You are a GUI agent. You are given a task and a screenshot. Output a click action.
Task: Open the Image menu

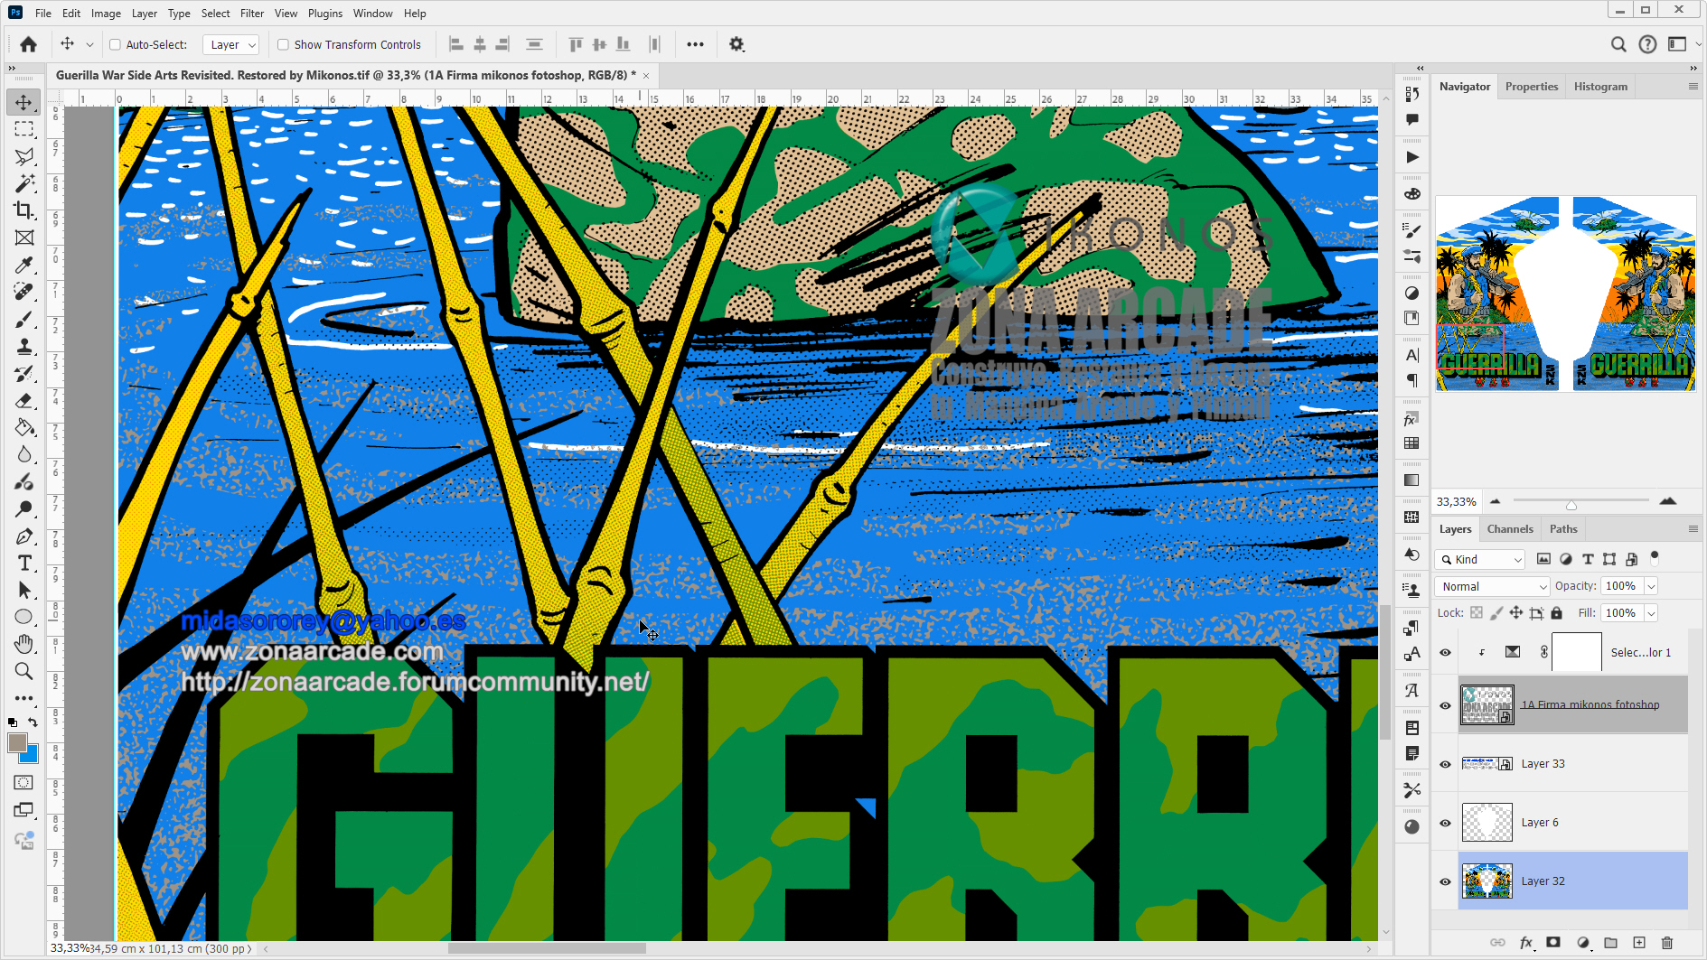coord(106,14)
